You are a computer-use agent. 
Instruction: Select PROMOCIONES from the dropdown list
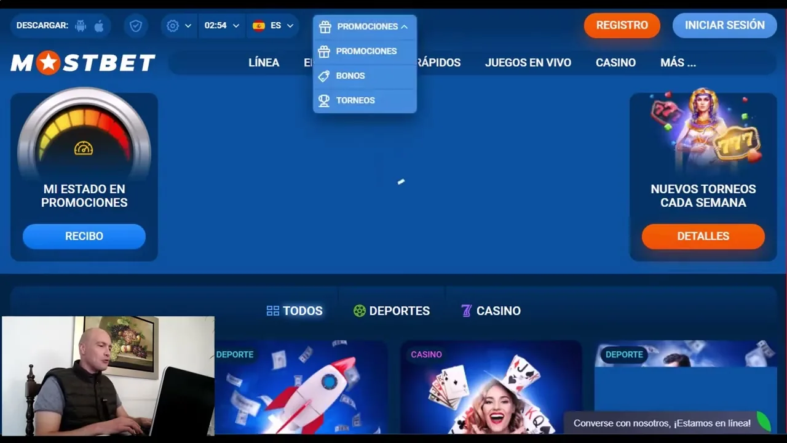tap(365, 51)
